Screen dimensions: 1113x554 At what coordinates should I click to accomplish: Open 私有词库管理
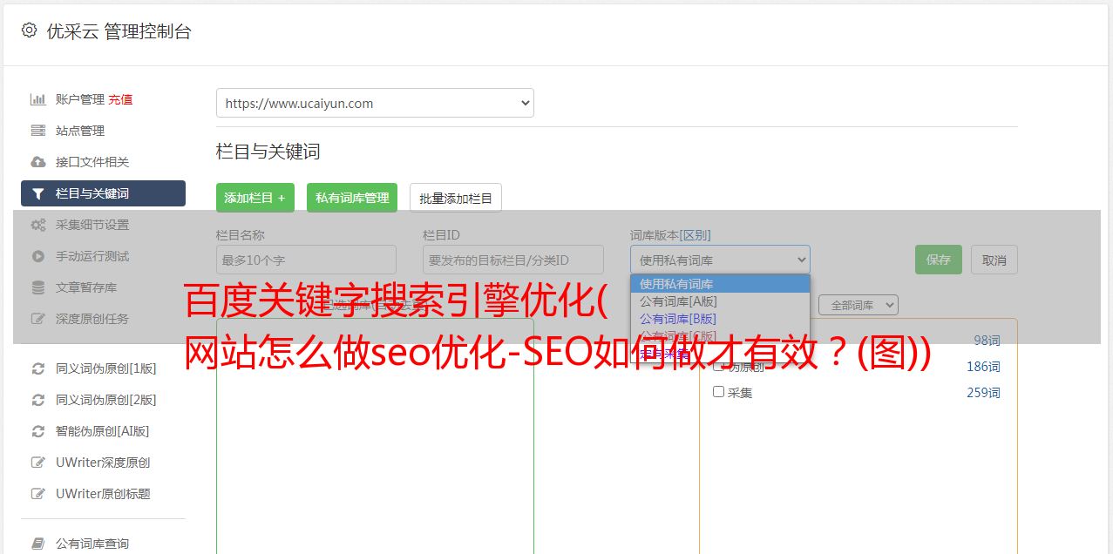(352, 198)
